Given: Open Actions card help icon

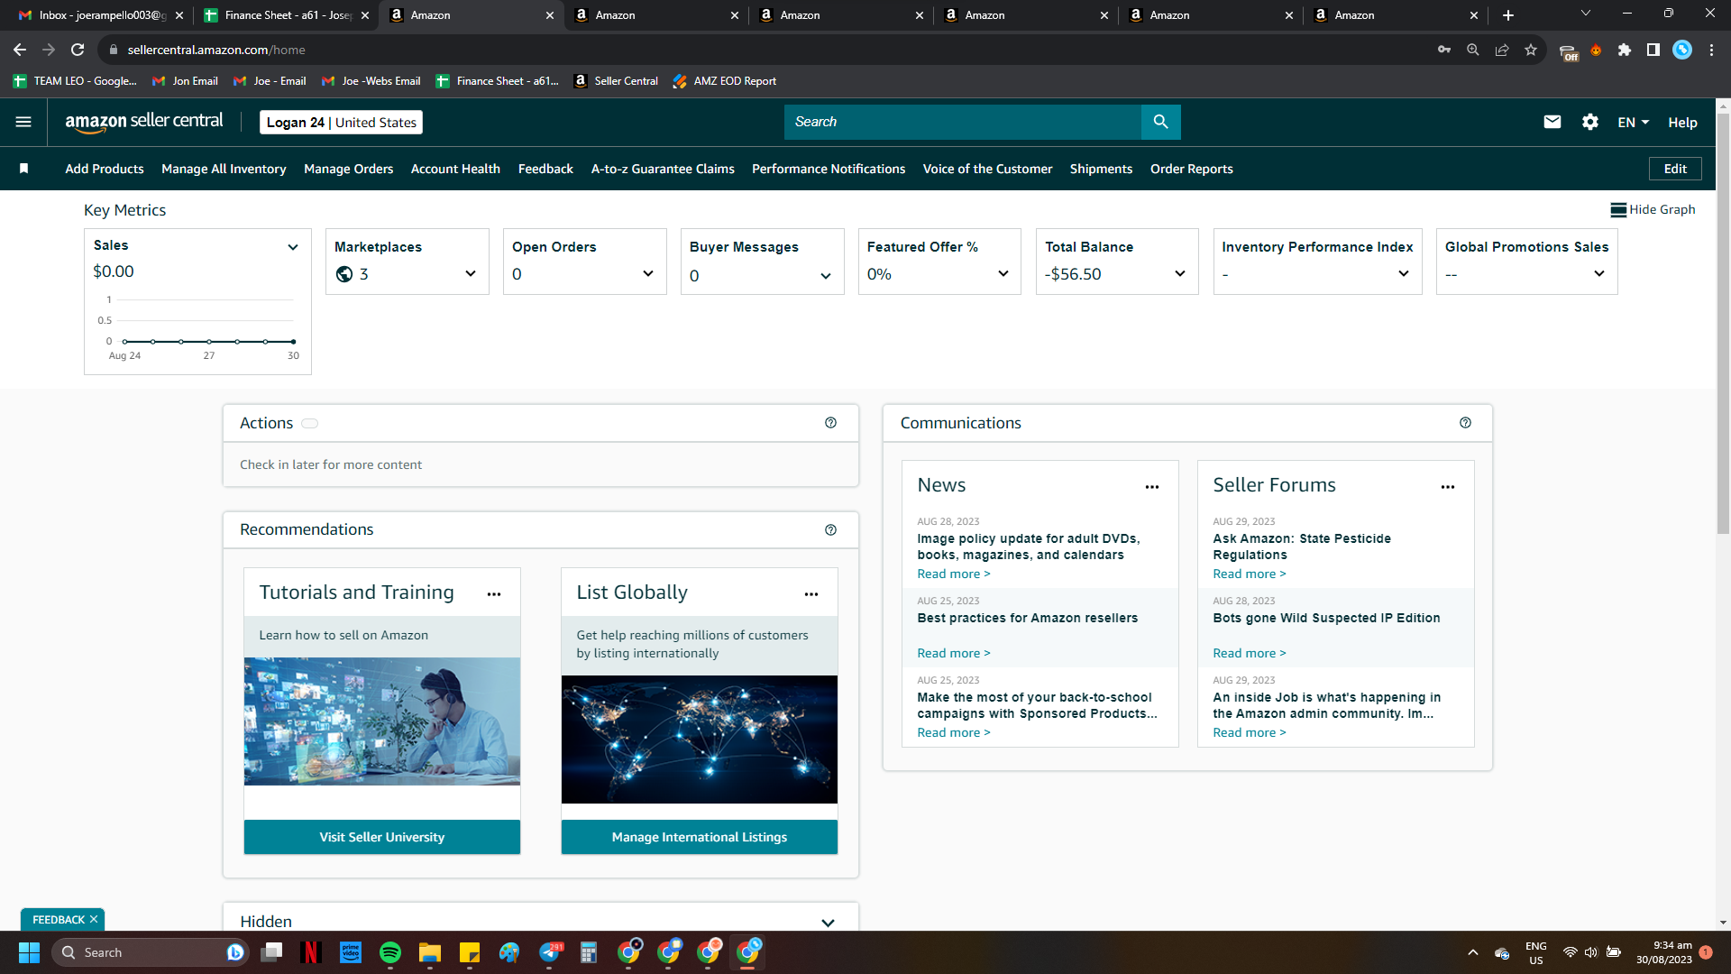Looking at the screenshot, I should 830,423.
